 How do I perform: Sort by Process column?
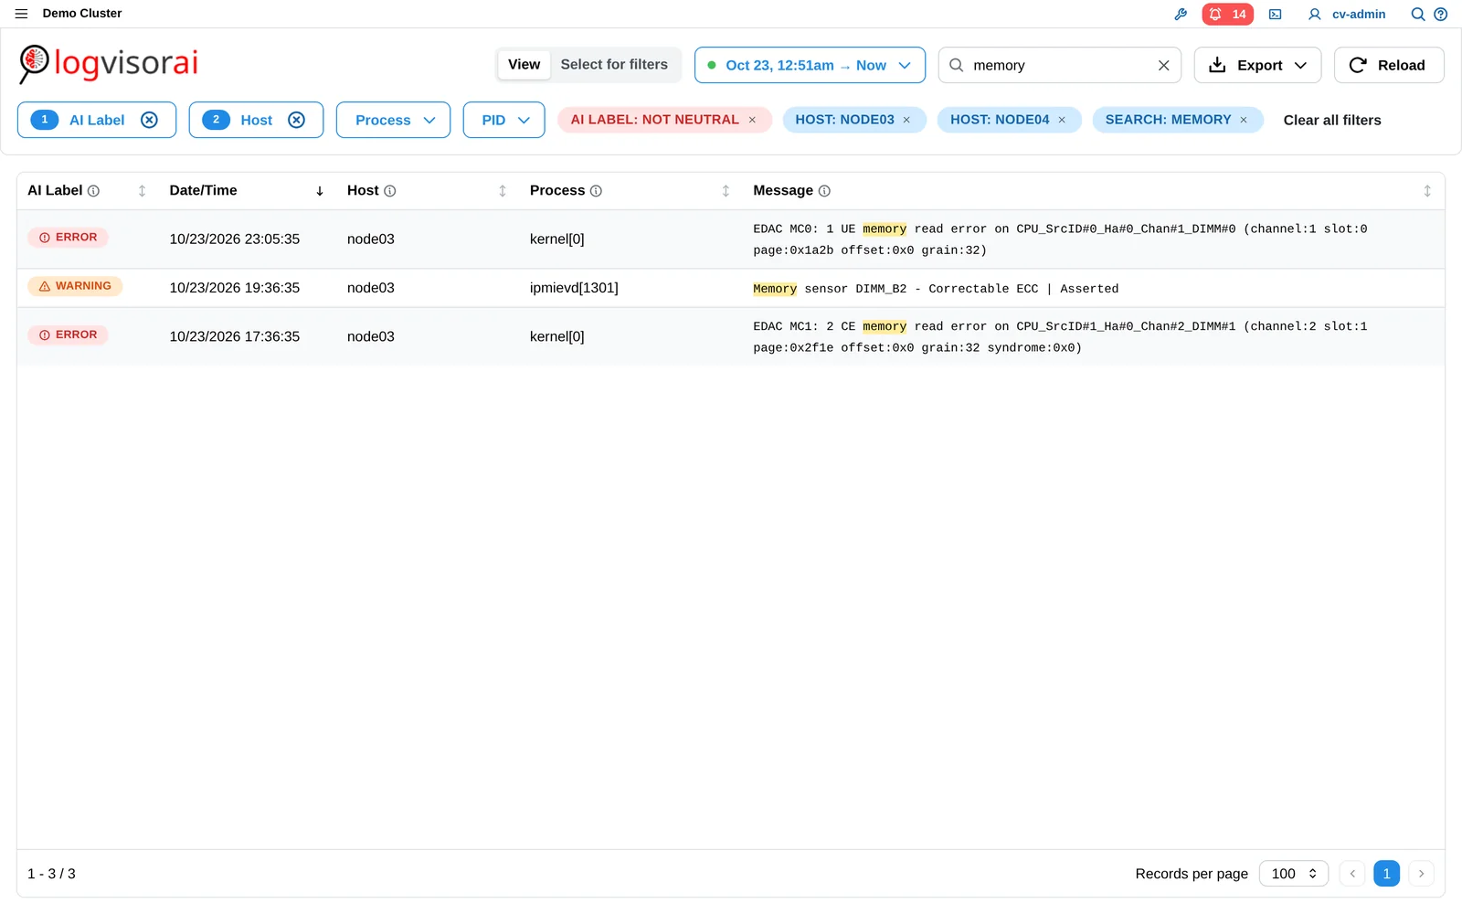tap(726, 191)
